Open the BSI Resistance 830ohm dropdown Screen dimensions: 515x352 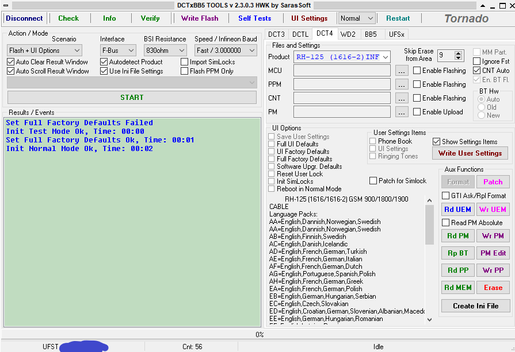(x=165, y=51)
